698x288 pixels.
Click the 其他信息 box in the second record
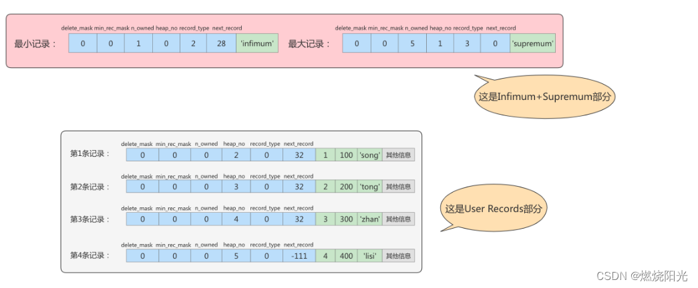point(398,187)
